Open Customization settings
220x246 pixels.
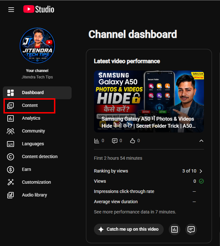click(x=37, y=182)
